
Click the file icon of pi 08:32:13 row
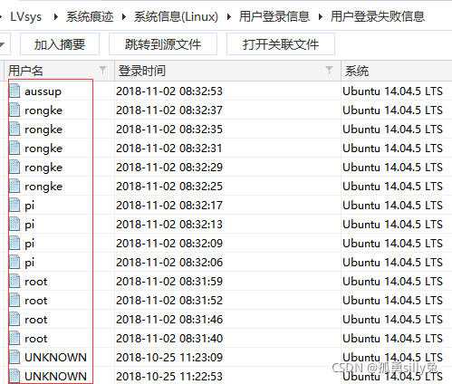[x=14, y=224]
